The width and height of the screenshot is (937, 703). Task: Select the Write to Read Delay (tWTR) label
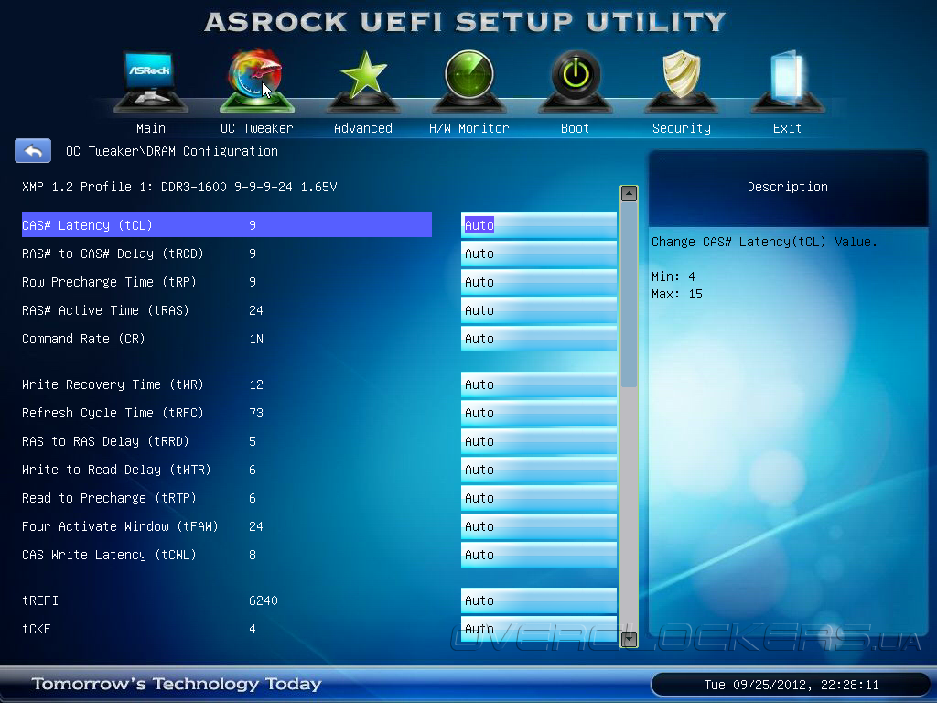(x=116, y=470)
